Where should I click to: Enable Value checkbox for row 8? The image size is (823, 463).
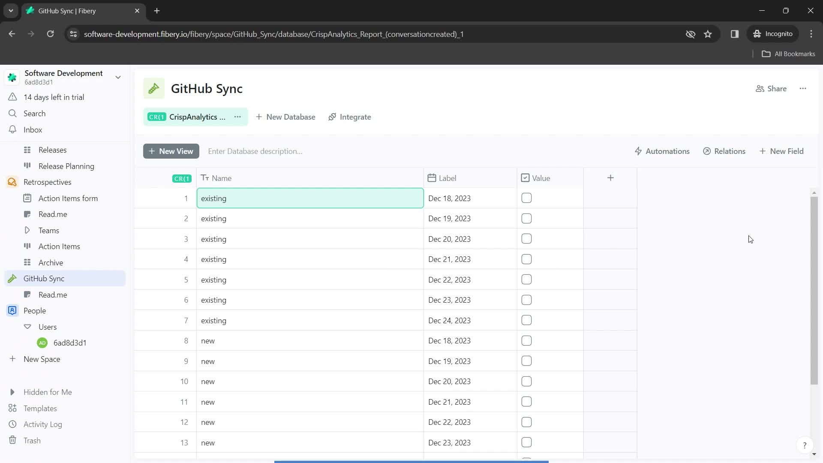pos(526,340)
